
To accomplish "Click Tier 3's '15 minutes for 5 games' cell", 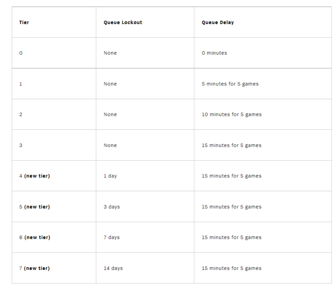I will click(x=263, y=145).
